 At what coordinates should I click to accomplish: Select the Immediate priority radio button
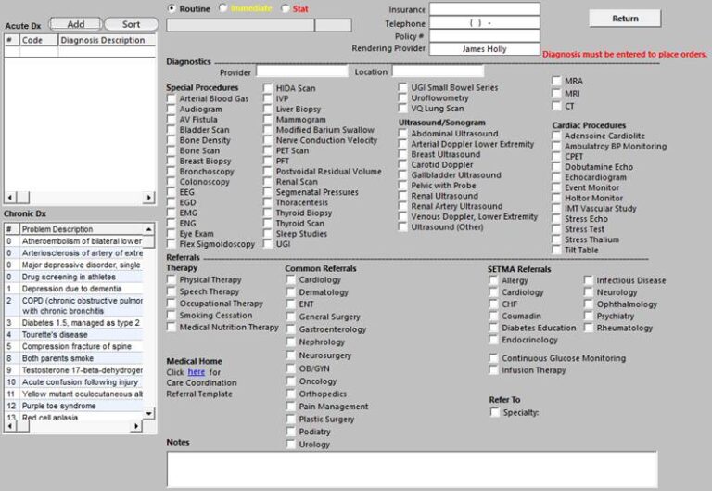tap(222, 8)
